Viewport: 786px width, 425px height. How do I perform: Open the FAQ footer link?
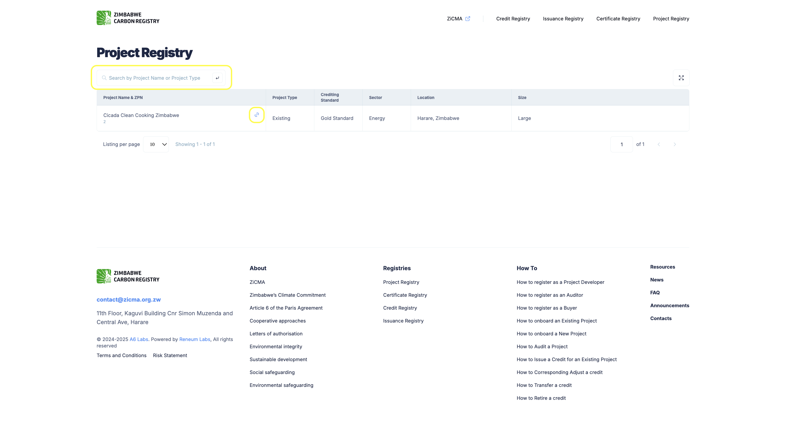click(x=655, y=293)
